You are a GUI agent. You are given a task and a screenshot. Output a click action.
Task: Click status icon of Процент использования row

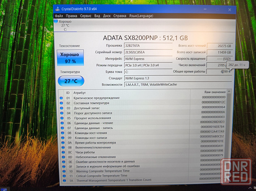(62, 118)
